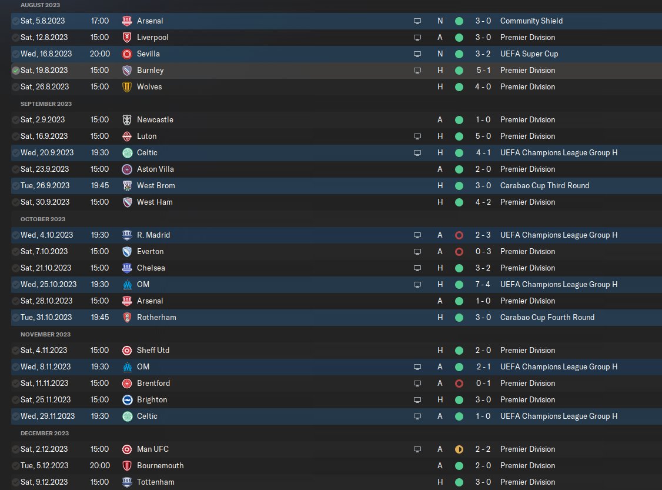Select the check circle on the Wolves row
This screenshot has height=490, width=662.
(15, 86)
